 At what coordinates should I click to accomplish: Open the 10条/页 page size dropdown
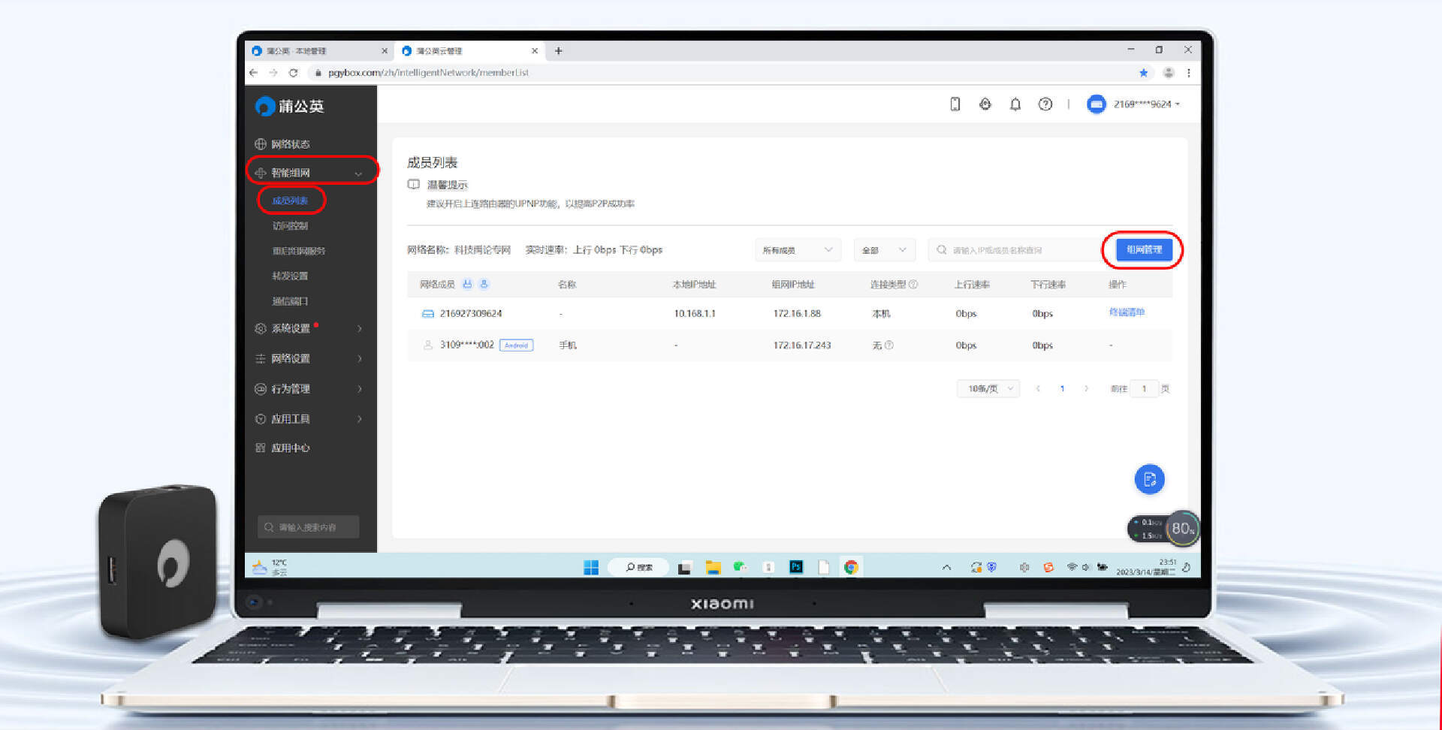coord(988,388)
